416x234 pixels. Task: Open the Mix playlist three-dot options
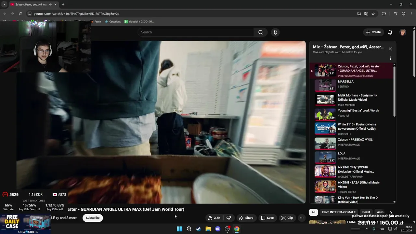(390, 58)
